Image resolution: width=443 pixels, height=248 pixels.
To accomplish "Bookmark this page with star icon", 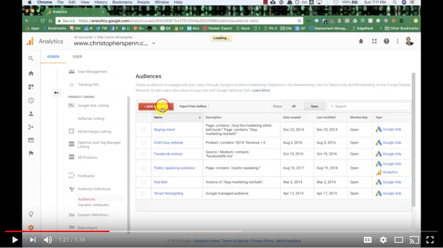I will [x=299, y=21].
